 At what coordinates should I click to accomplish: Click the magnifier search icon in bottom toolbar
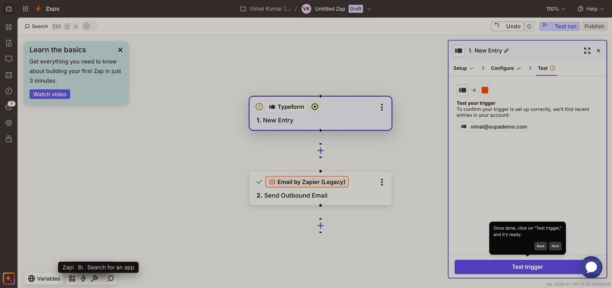111,279
